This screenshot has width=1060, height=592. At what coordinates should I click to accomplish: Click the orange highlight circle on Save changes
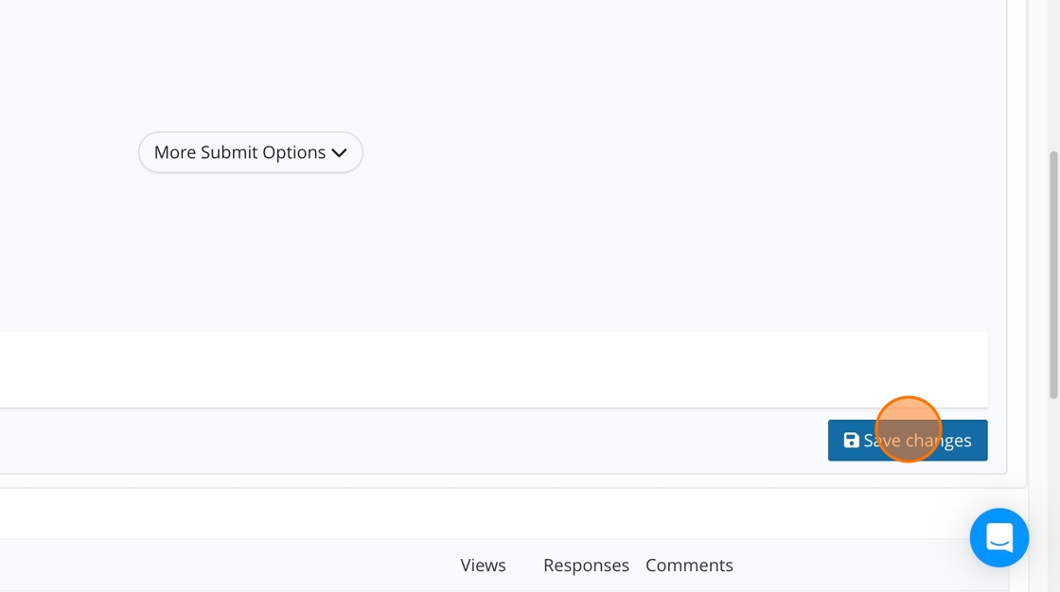908,429
